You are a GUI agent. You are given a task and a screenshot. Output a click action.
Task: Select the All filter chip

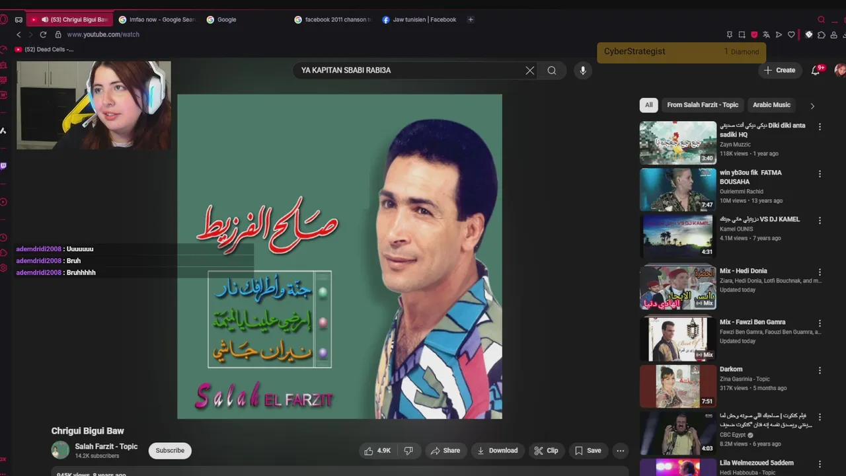649,105
